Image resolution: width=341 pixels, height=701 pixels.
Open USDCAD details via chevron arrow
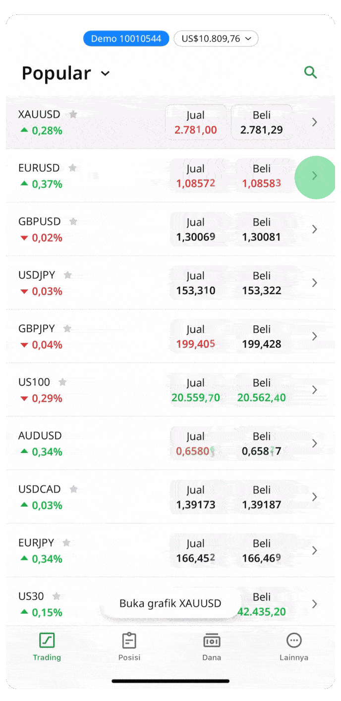coord(314,497)
